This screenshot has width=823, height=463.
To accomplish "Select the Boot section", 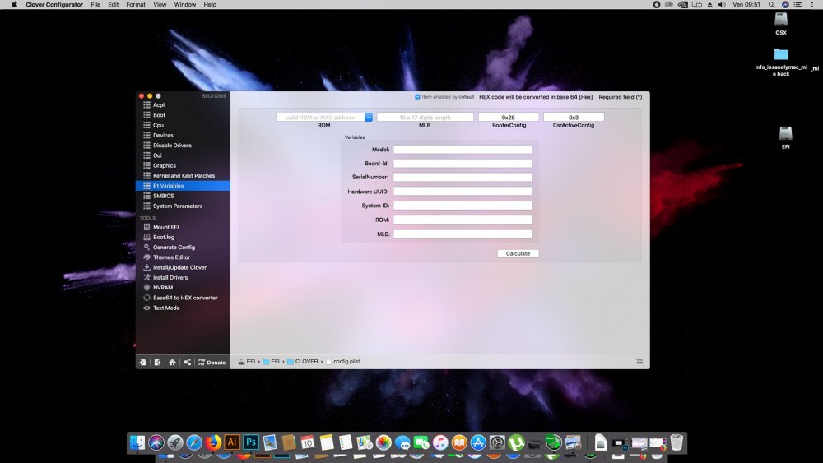I will tap(182, 115).
